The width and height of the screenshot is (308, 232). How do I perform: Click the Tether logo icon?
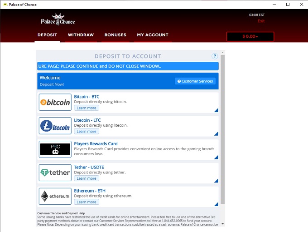coord(55,173)
